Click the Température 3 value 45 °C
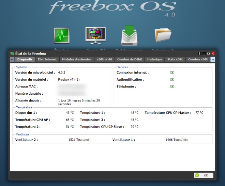Viewport: 225px width, 186px height. pos(134,120)
